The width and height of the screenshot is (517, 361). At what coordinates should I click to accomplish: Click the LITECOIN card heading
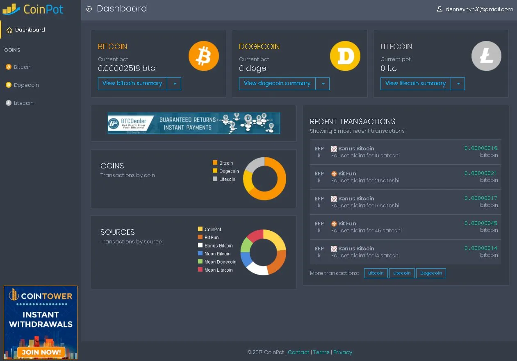point(396,47)
